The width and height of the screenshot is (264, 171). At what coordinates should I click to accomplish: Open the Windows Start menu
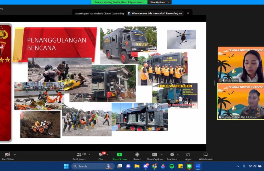coord(66,166)
